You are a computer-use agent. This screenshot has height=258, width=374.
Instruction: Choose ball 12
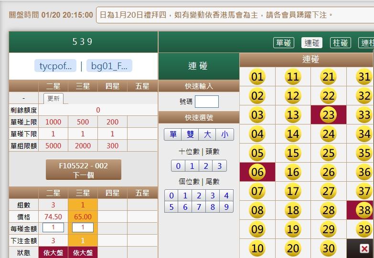(293, 96)
